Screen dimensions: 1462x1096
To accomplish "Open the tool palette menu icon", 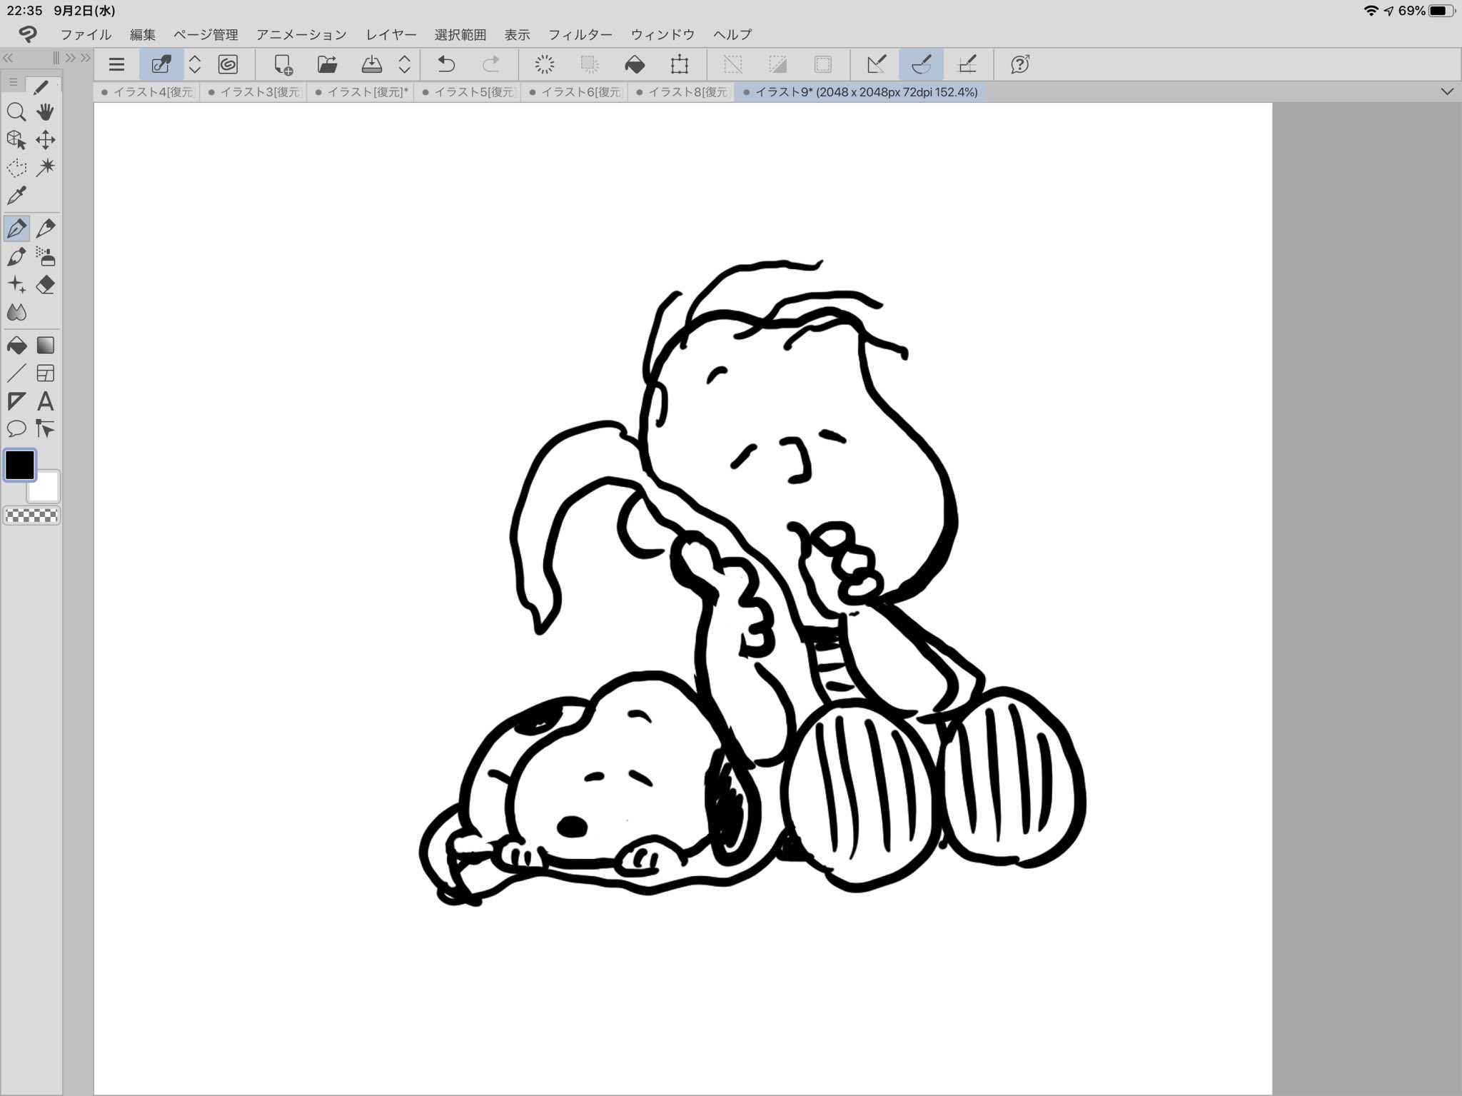I will tap(13, 84).
